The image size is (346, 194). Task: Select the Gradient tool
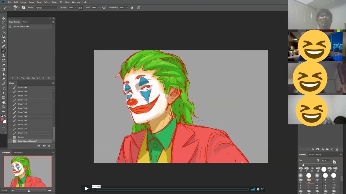(3, 69)
